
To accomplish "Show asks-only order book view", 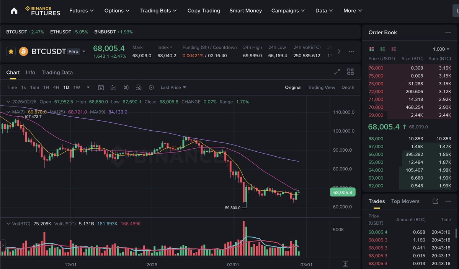I will tap(394, 49).
